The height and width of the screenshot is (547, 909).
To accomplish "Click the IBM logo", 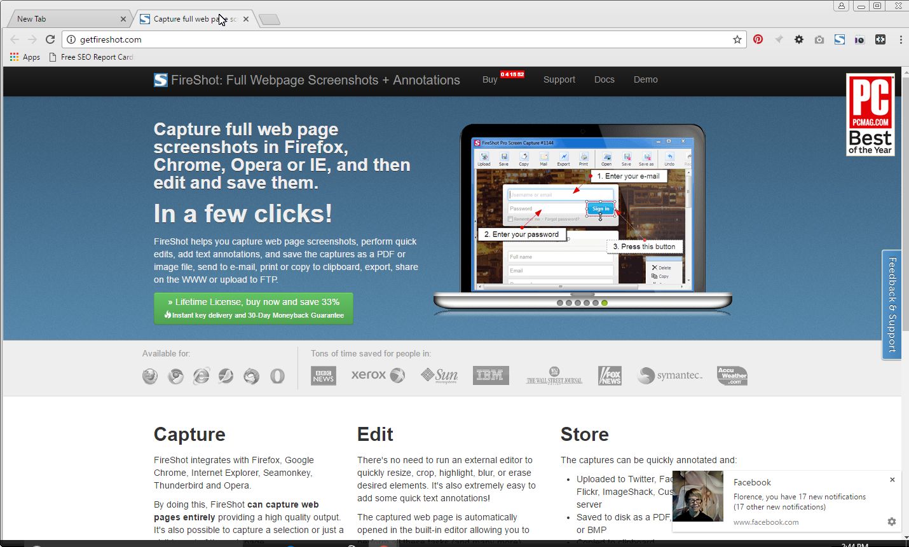I will tap(491, 375).
